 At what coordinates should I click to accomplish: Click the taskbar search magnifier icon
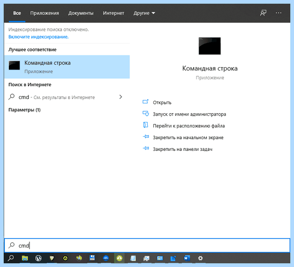[x=11, y=258]
